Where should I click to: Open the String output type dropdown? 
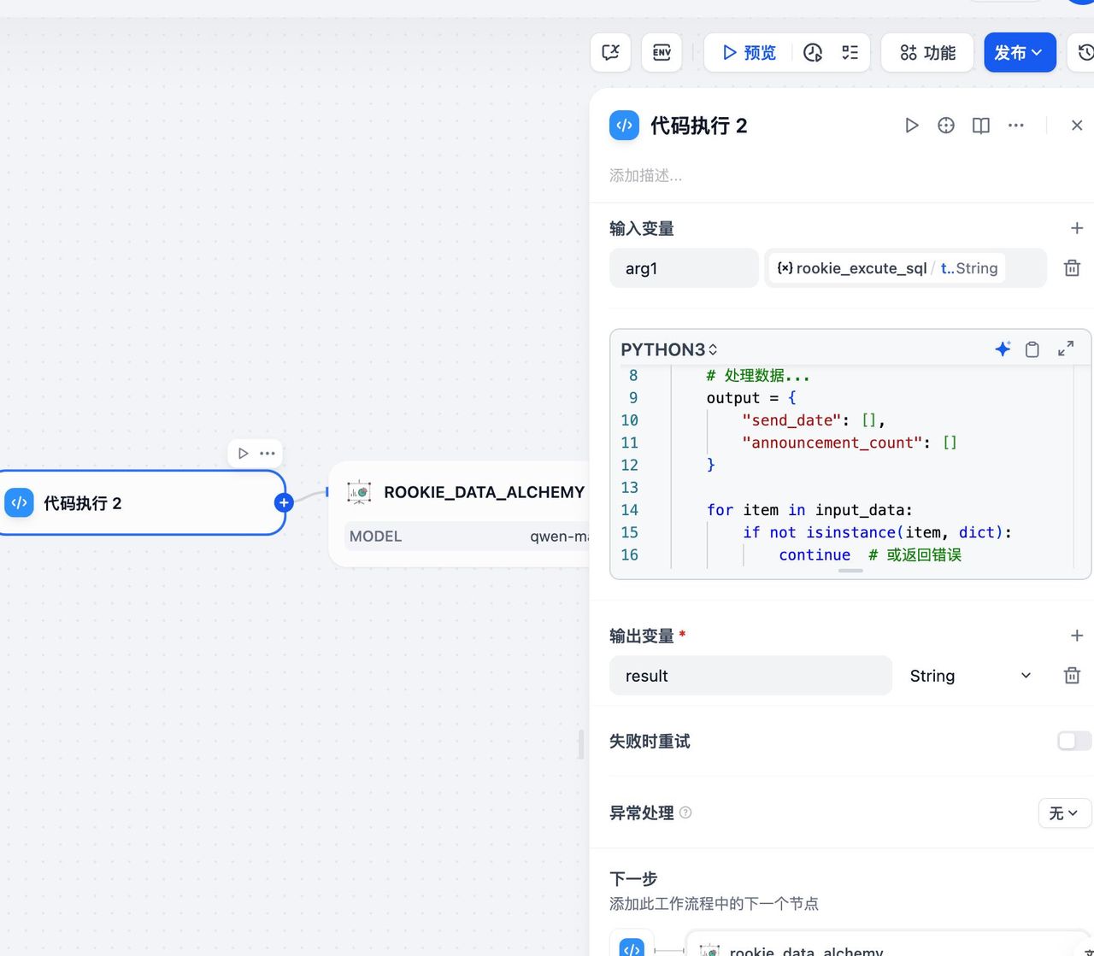click(970, 676)
